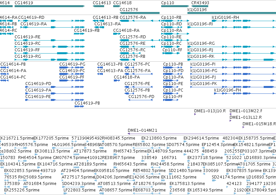Viewport: 276px width, 195px height.
Task: Select protein CG14618-PA
Action: (127, 77)
